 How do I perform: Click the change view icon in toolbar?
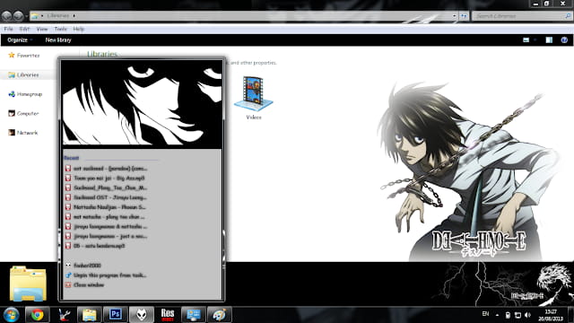point(526,39)
